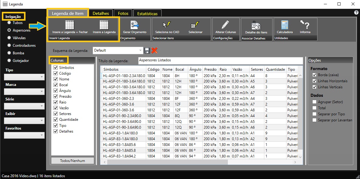Save the legend scheme with floppy icon

(x=147, y=50)
